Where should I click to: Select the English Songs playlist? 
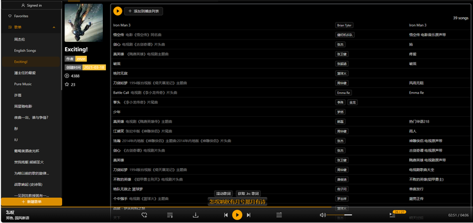(25, 51)
